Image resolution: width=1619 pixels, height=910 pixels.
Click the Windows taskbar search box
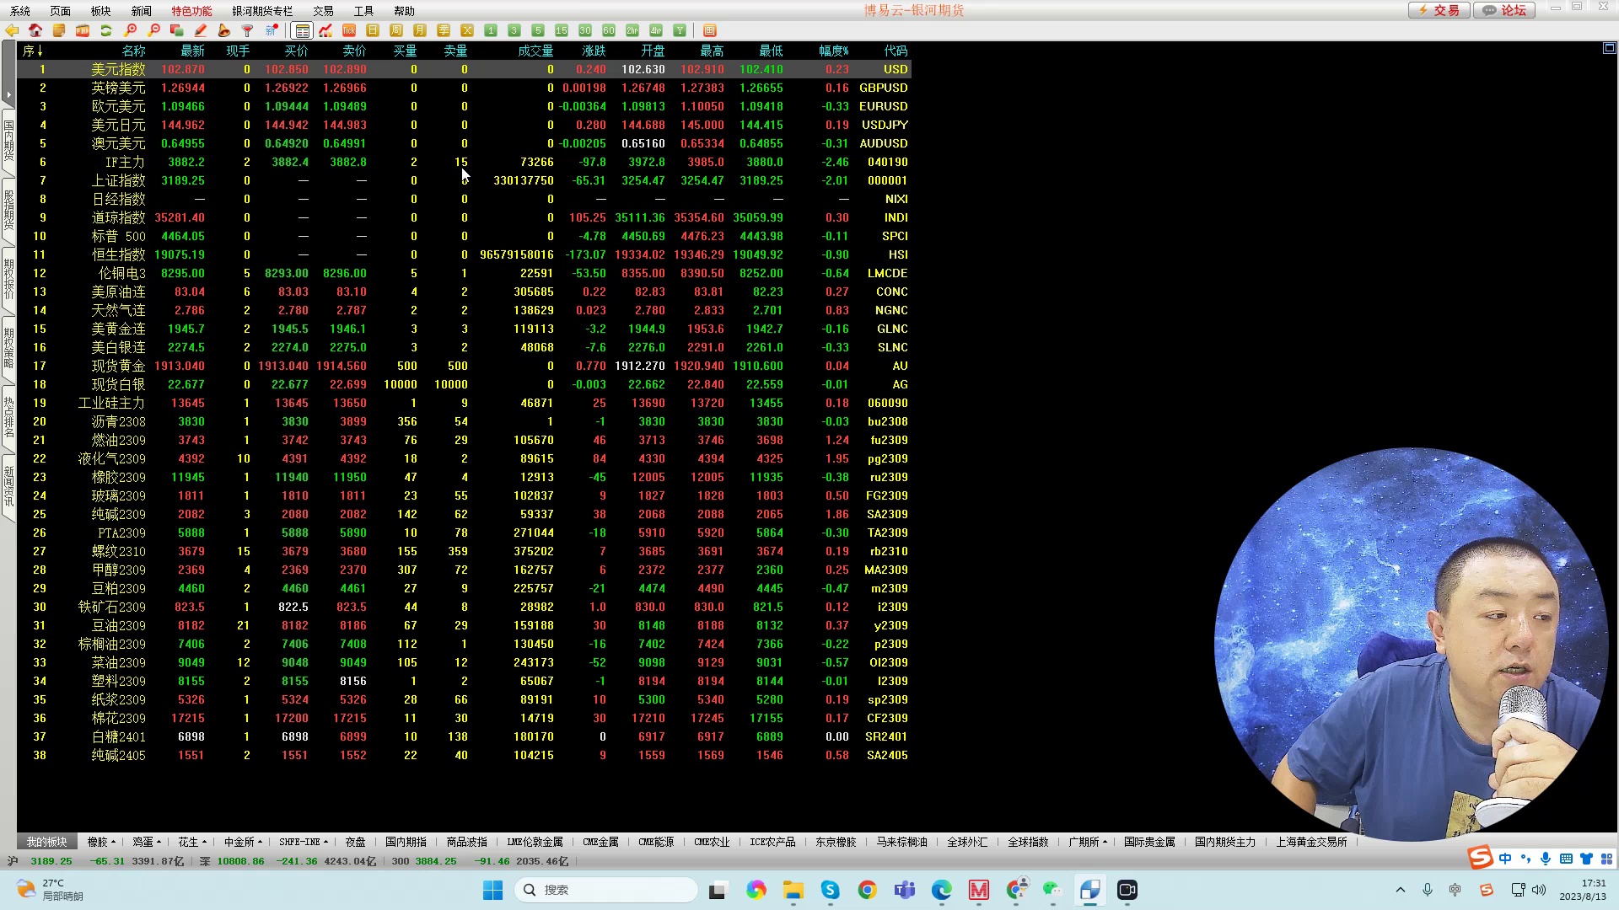607,890
